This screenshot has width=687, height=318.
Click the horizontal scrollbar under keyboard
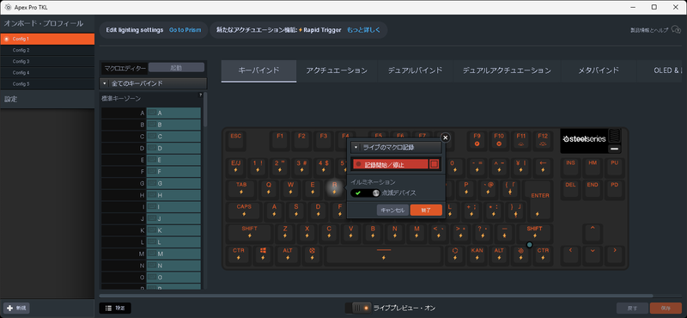tap(376, 296)
